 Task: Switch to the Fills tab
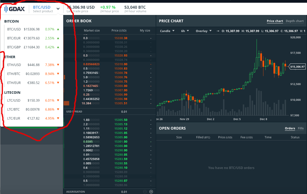(x=300, y=129)
